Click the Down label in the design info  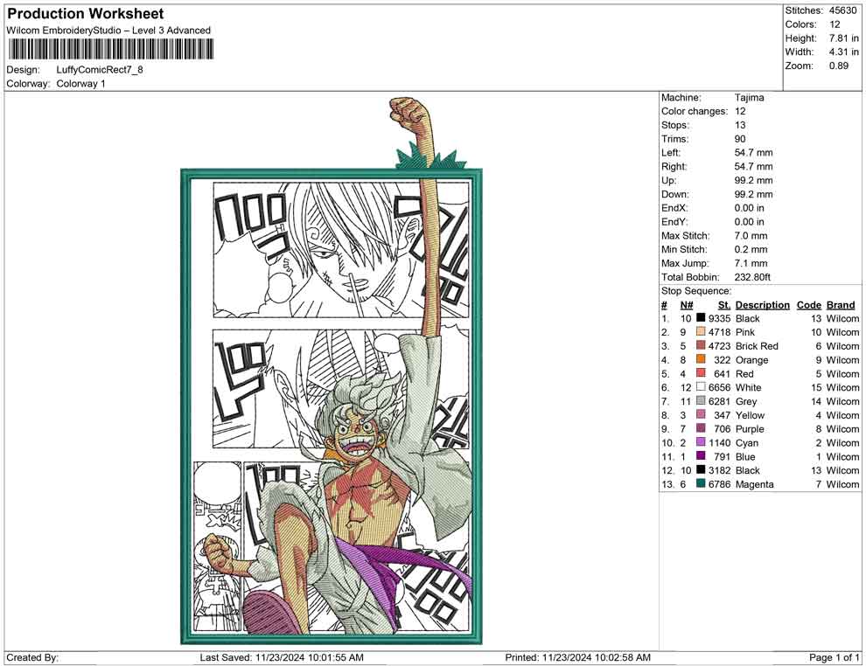[675, 194]
